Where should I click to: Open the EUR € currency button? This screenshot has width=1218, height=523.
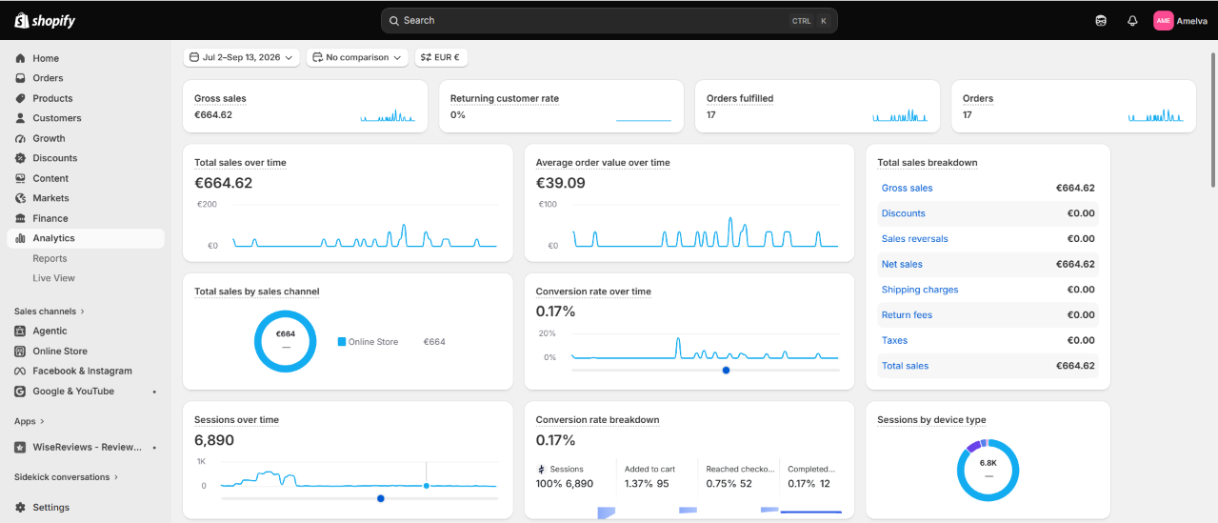(441, 57)
